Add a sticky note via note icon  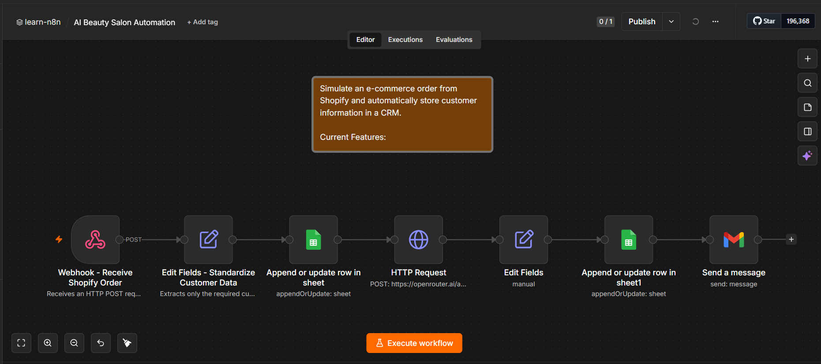click(x=807, y=107)
